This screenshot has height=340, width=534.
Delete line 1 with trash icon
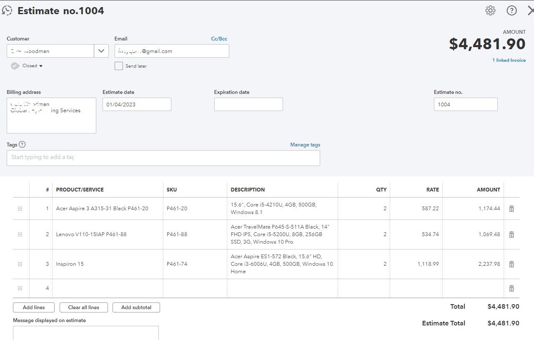coord(511,209)
